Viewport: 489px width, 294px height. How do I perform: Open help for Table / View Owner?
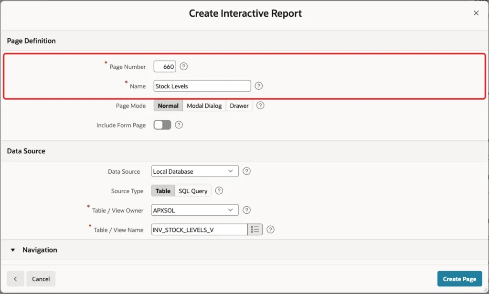246,210
